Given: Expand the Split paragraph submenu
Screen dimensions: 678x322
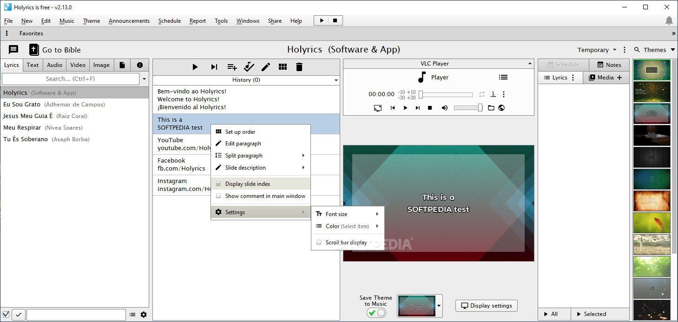Looking at the screenshot, I should coord(261,155).
